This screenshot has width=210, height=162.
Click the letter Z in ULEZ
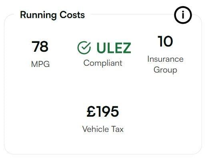pos(126,48)
